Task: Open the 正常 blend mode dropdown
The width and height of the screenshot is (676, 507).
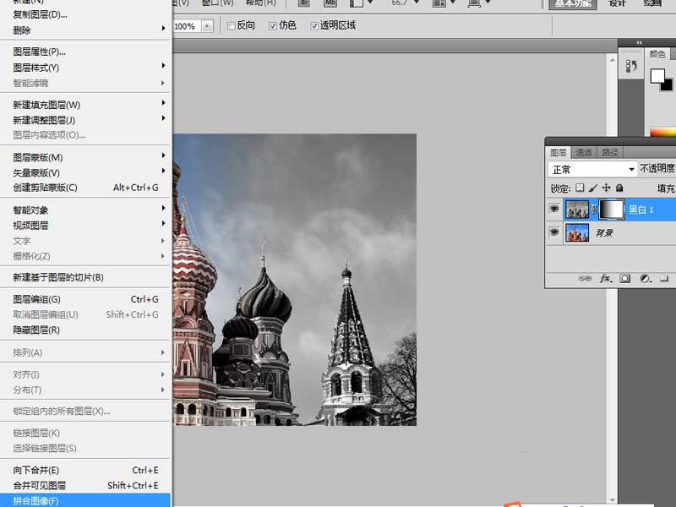Action: point(592,170)
